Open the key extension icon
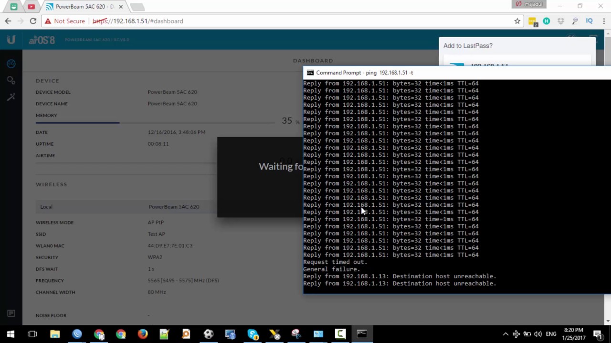 point(575,21)
